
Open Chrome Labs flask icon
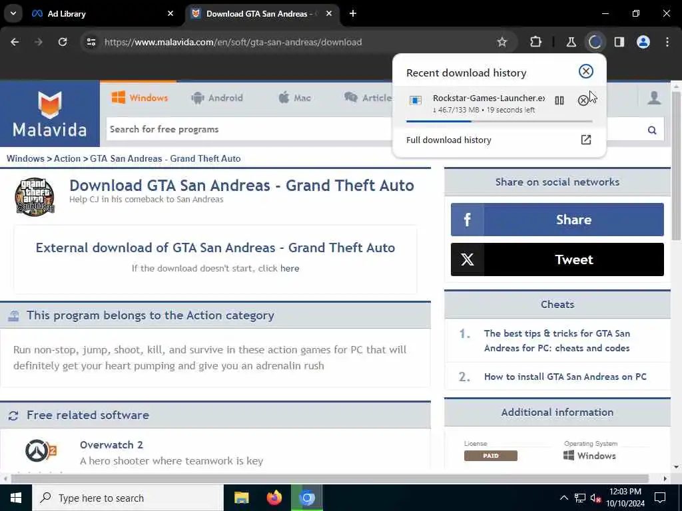coord(571,42)
